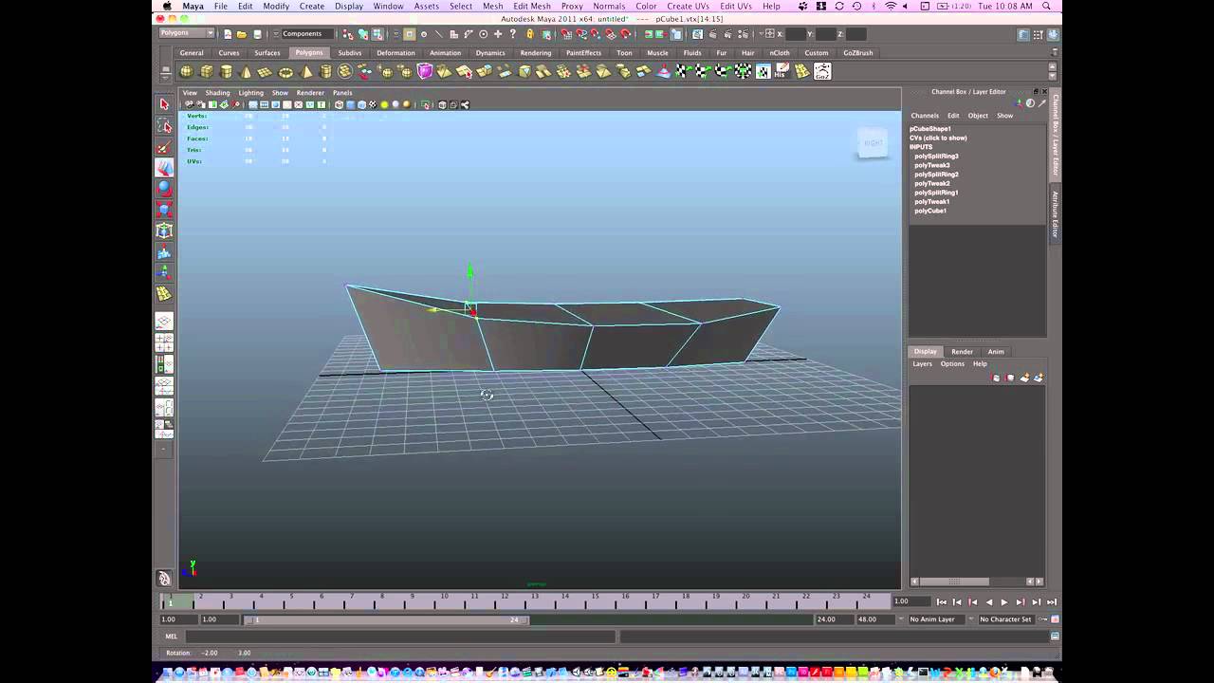
Task: Switch to the Surfaces shelf tab
Action: [267, 53]
